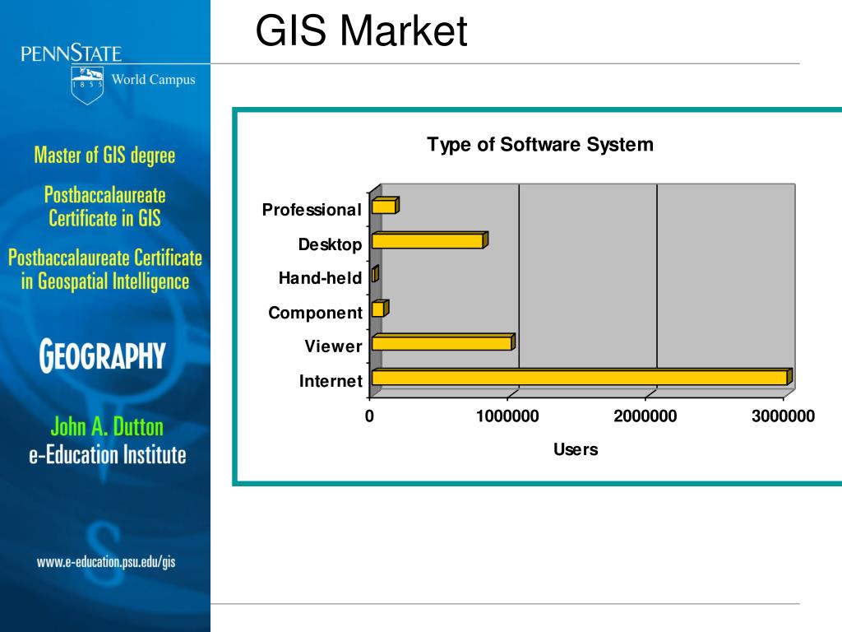The height and width of the screenshot is (632, 842).
Task: Click the Desktop axis label
Action: tap(331, 244)
